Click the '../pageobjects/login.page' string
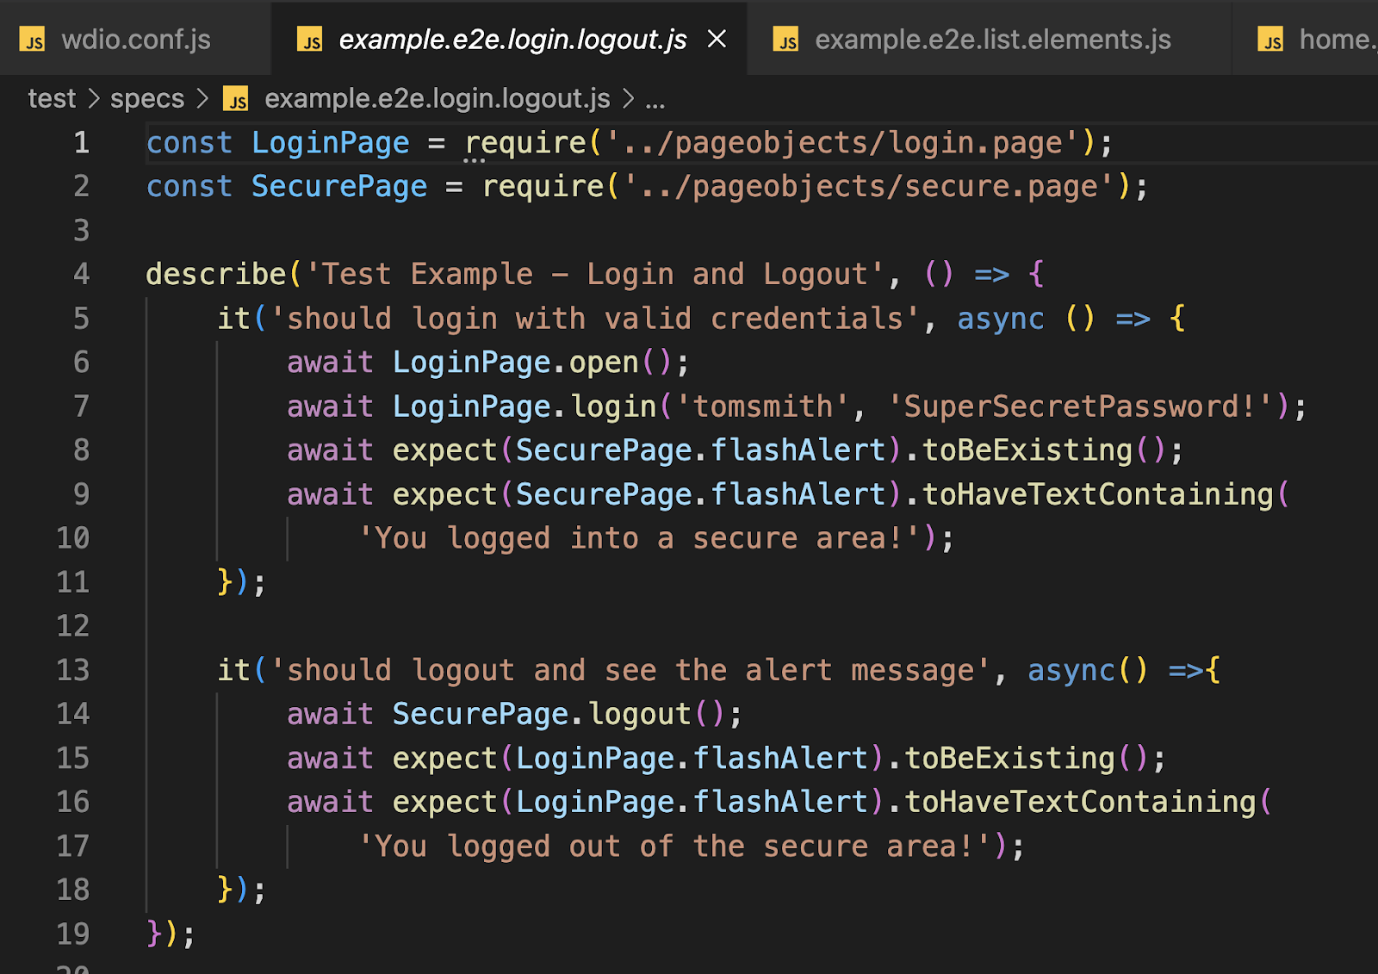Image resolution: width=1378 pixels, height=974 pixels. [x=842, y=142]
